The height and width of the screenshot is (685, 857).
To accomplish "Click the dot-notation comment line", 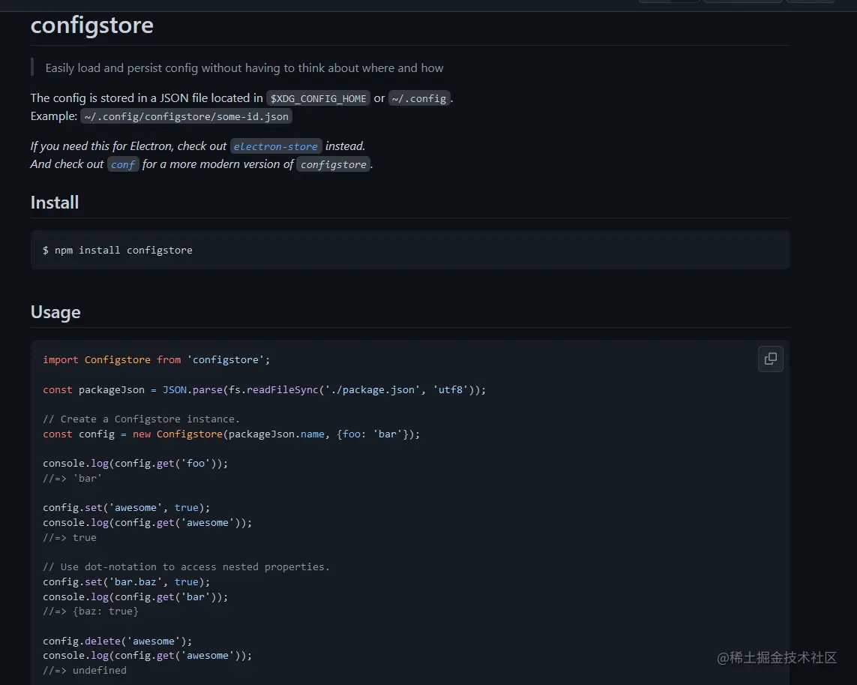I will coord(186,566).
